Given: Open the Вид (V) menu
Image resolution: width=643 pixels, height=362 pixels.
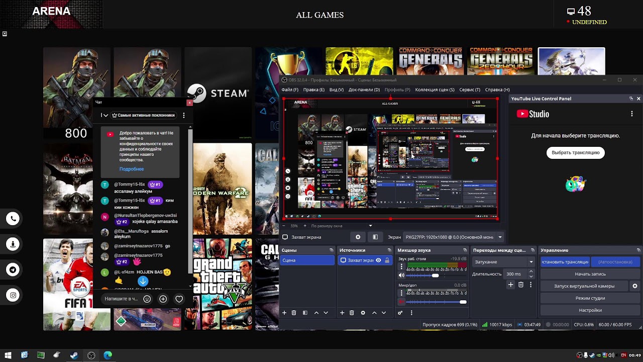Looking at the screenshot, I should coord(337,89).
